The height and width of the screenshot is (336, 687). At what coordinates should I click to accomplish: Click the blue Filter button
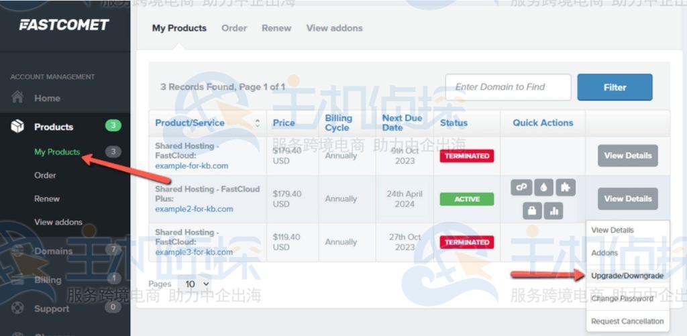click(x=615, y=87)
